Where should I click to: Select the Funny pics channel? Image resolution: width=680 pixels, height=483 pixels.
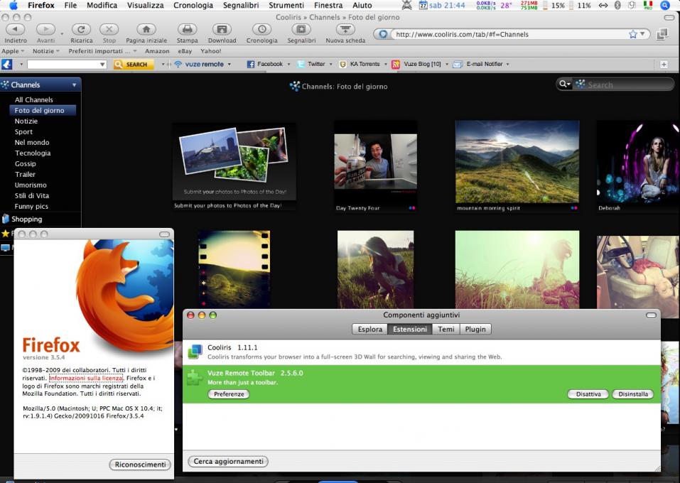point(31,207)
